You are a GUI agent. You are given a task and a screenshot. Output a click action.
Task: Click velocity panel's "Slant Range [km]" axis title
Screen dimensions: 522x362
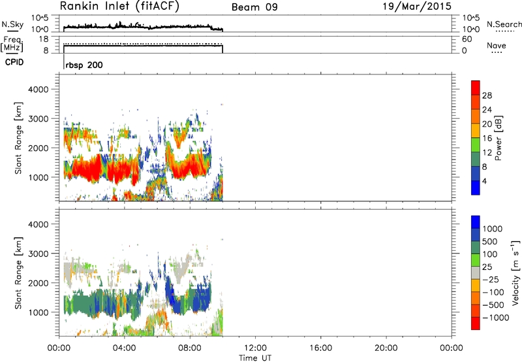[x=18, y=273]
